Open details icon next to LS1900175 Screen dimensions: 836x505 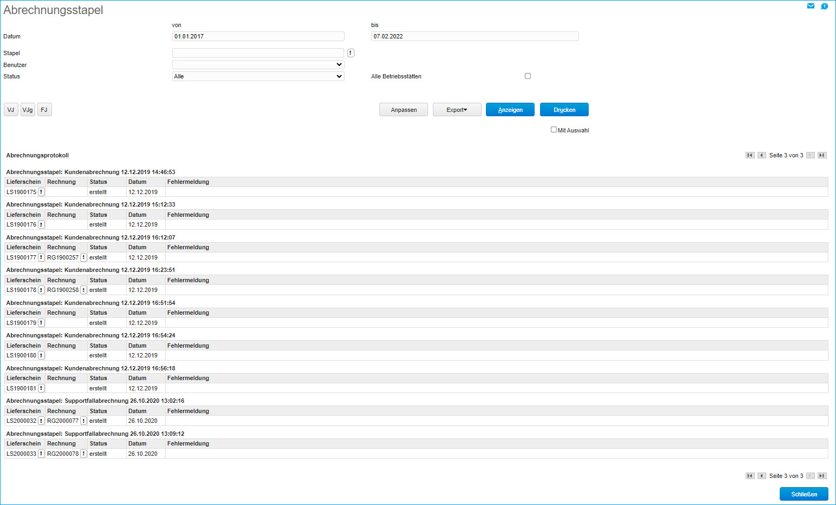pos(41,192)
